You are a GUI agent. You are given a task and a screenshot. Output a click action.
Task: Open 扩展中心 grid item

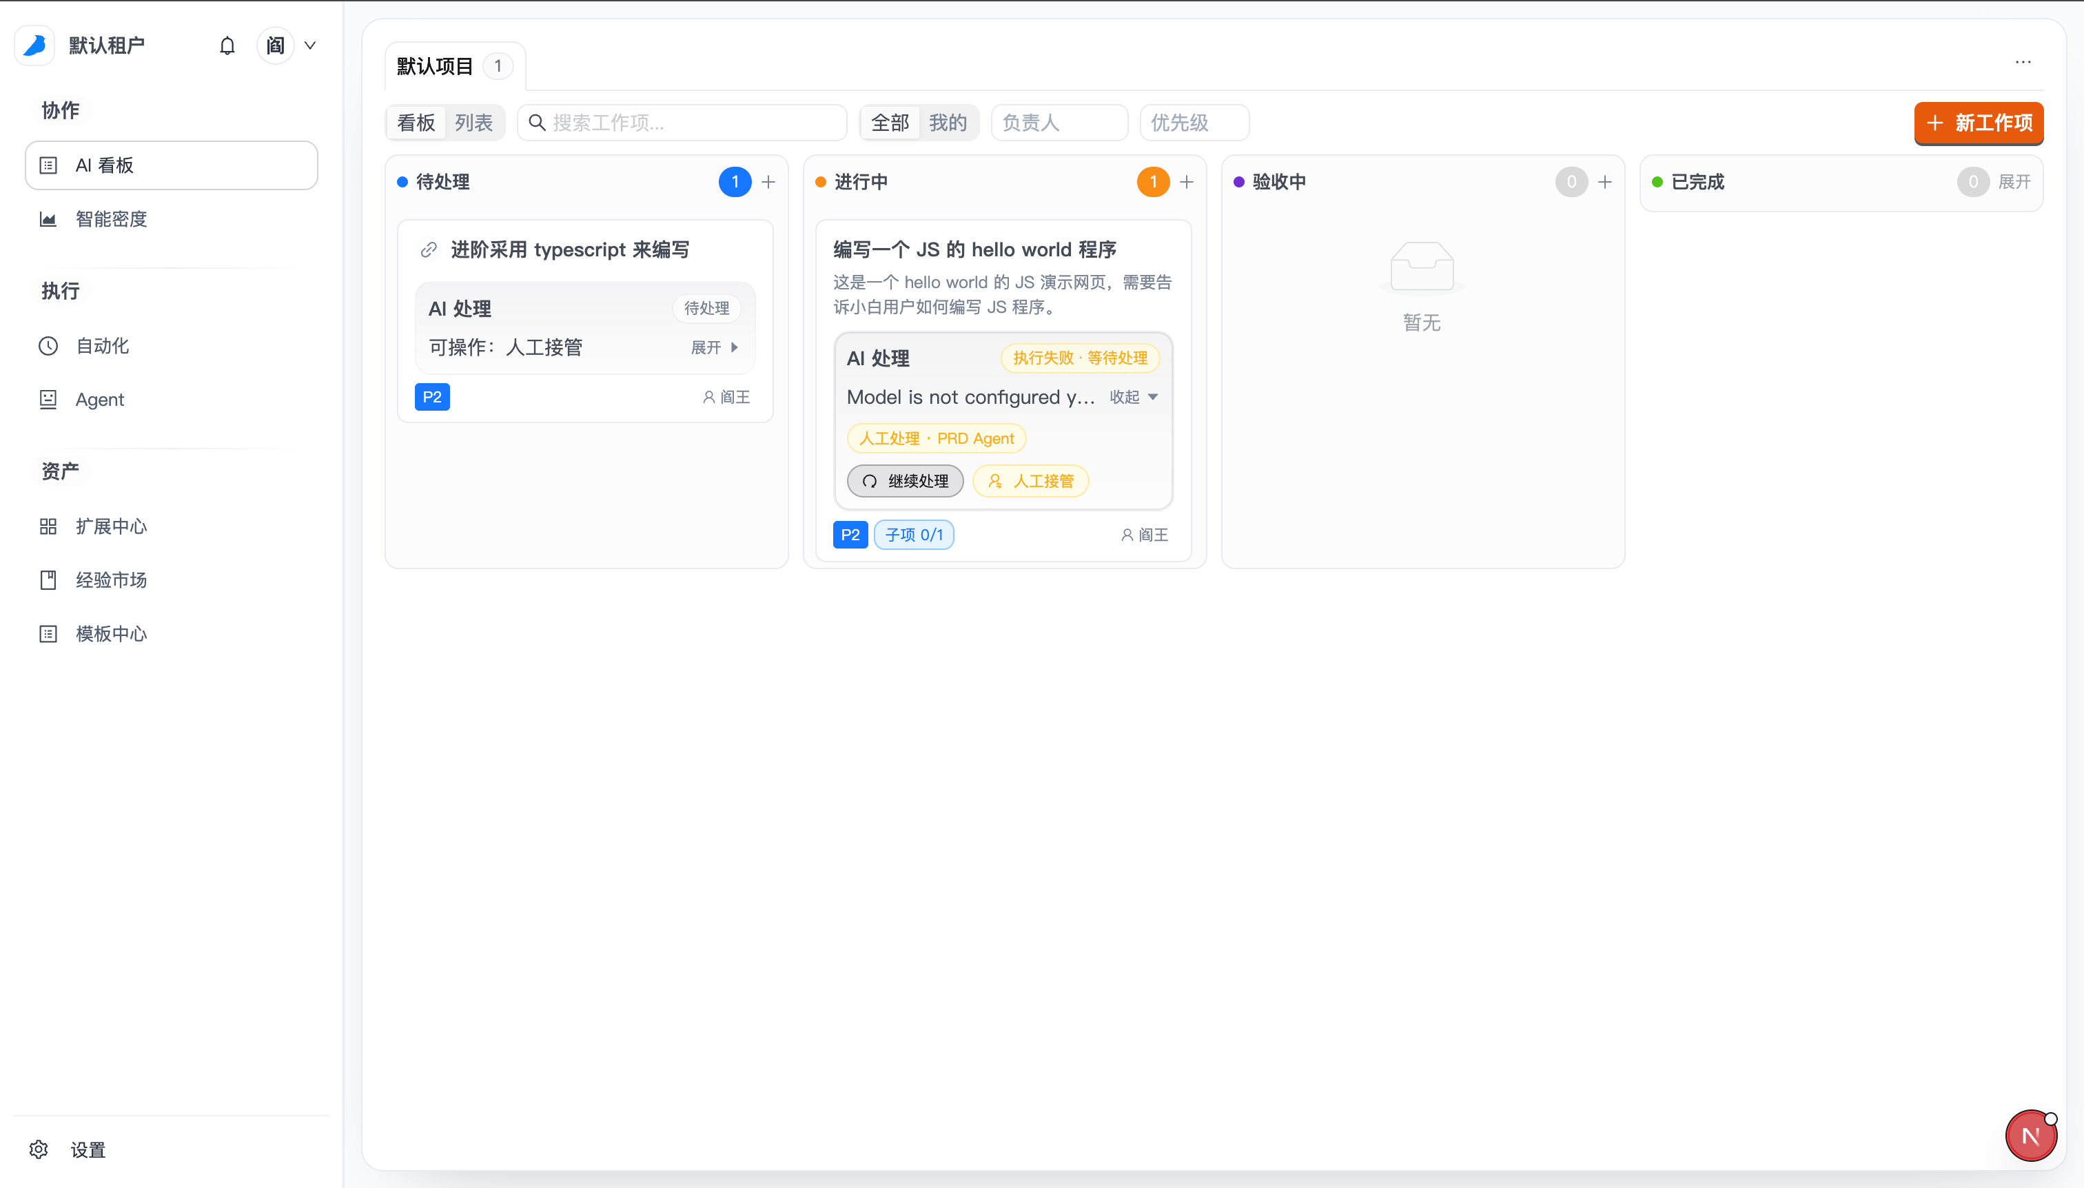[111, 526]
